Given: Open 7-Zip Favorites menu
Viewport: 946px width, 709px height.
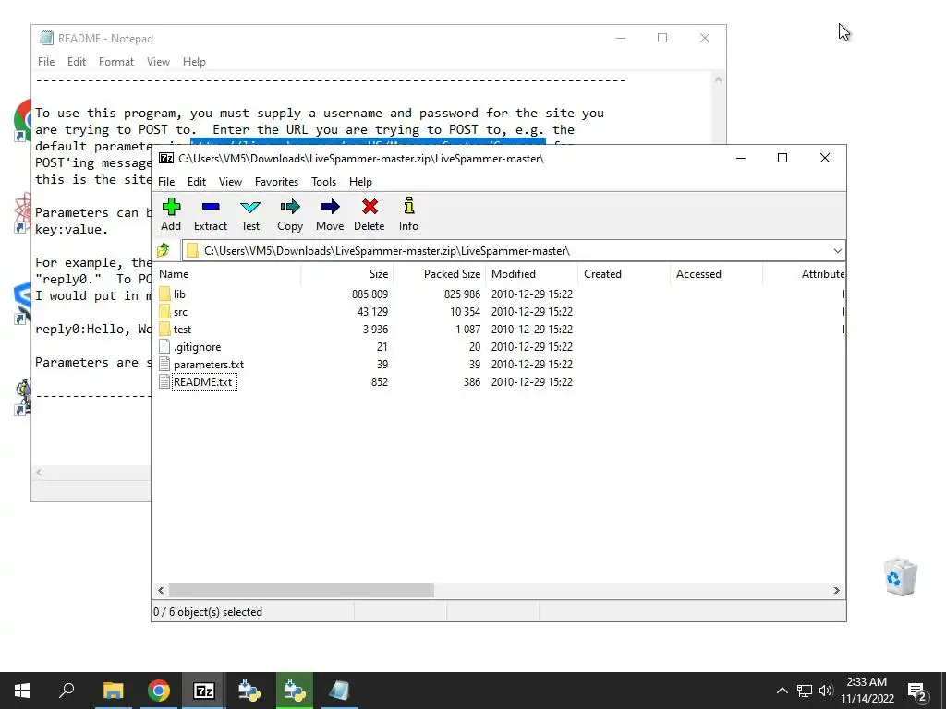Looking at the screenshot, I should (276, 182).
